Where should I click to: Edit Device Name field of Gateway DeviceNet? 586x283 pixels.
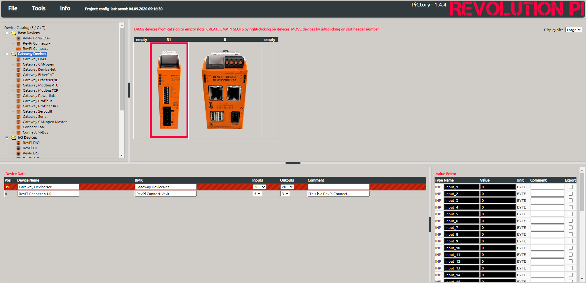pyautogui.click(x=48, y=187)
